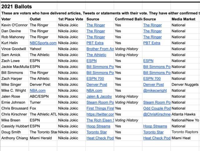200x151 pixels.
Task: Select the Kevin O'Connor voter cell
Action: 14,25
